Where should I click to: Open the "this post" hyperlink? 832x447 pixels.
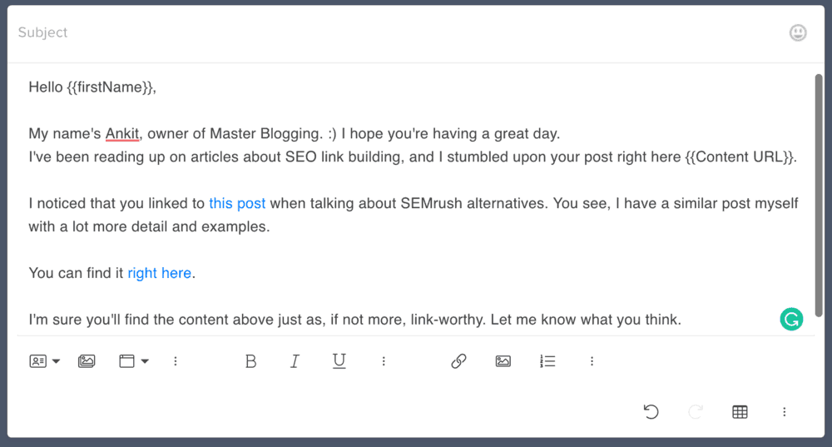237,203
